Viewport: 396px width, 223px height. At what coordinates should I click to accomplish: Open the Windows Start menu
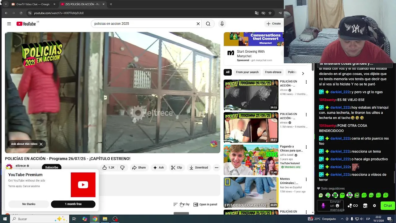point(5,219)
